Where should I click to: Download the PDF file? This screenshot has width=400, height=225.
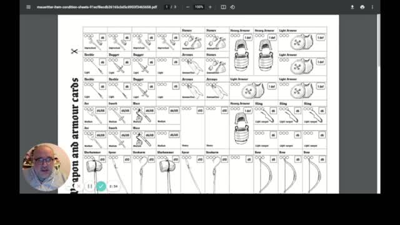[x=352, y=7]
